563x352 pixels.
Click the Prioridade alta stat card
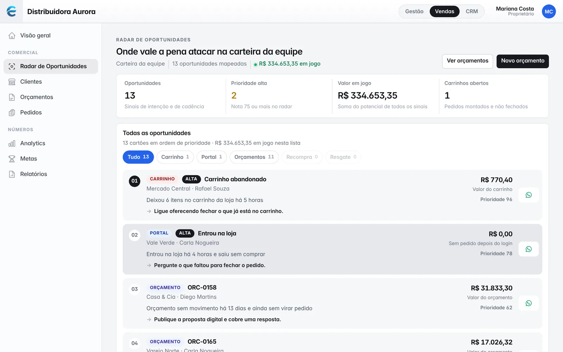(x=279, y=96)
